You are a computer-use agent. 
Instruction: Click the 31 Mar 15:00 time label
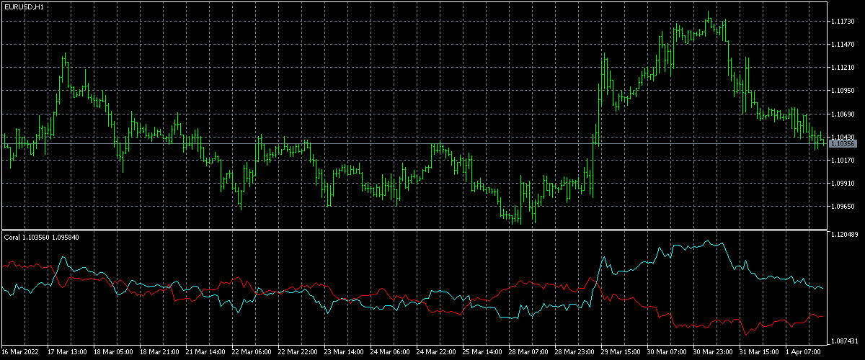(759, 352)
